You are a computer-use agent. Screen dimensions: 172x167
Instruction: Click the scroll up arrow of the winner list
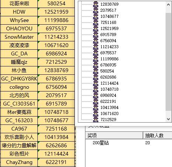(x=168, y=5)
